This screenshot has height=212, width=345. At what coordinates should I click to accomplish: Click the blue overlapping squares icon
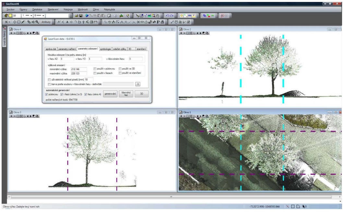coord(204,16)
